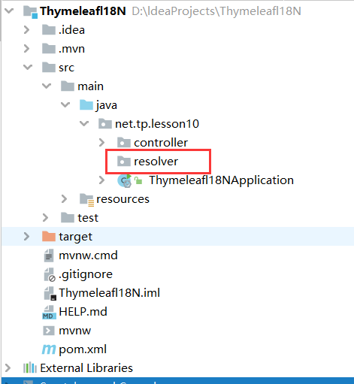Expand External Libraries arrow

tap(8, 368)
